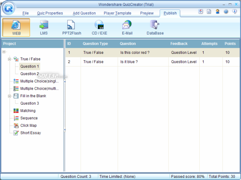Click 'Question Count: 3' in status bar
This screenshot has width=241, height=180.
click(x=76, y=176)
